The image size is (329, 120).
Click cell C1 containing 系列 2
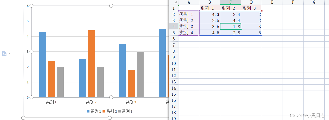[x=231, y=8]
